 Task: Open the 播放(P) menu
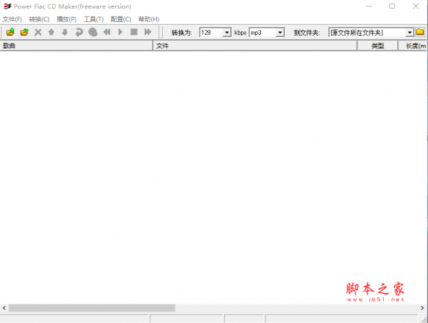pyautogui.click(x=66, y=19)
